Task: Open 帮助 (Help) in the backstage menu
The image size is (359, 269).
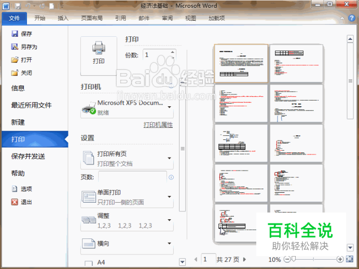Action: pos(18,174)
